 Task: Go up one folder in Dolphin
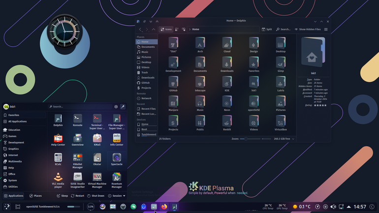click(x=154, y=29)
